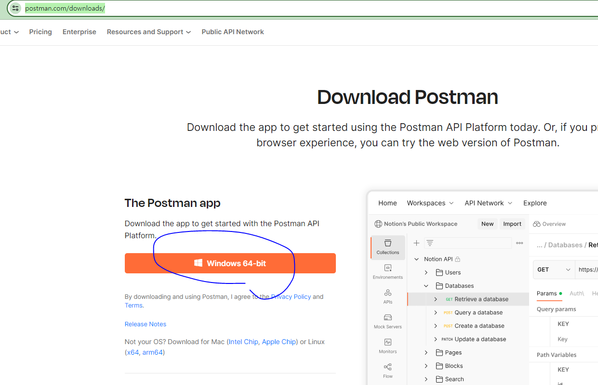Screen dimensions: 598x385
Task: Download Postman for Windows 64-bit
Action: [230, 263]
